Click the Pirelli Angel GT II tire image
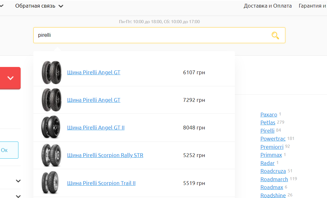Screen dimensions: 327x198 click(x=51, y=128)
